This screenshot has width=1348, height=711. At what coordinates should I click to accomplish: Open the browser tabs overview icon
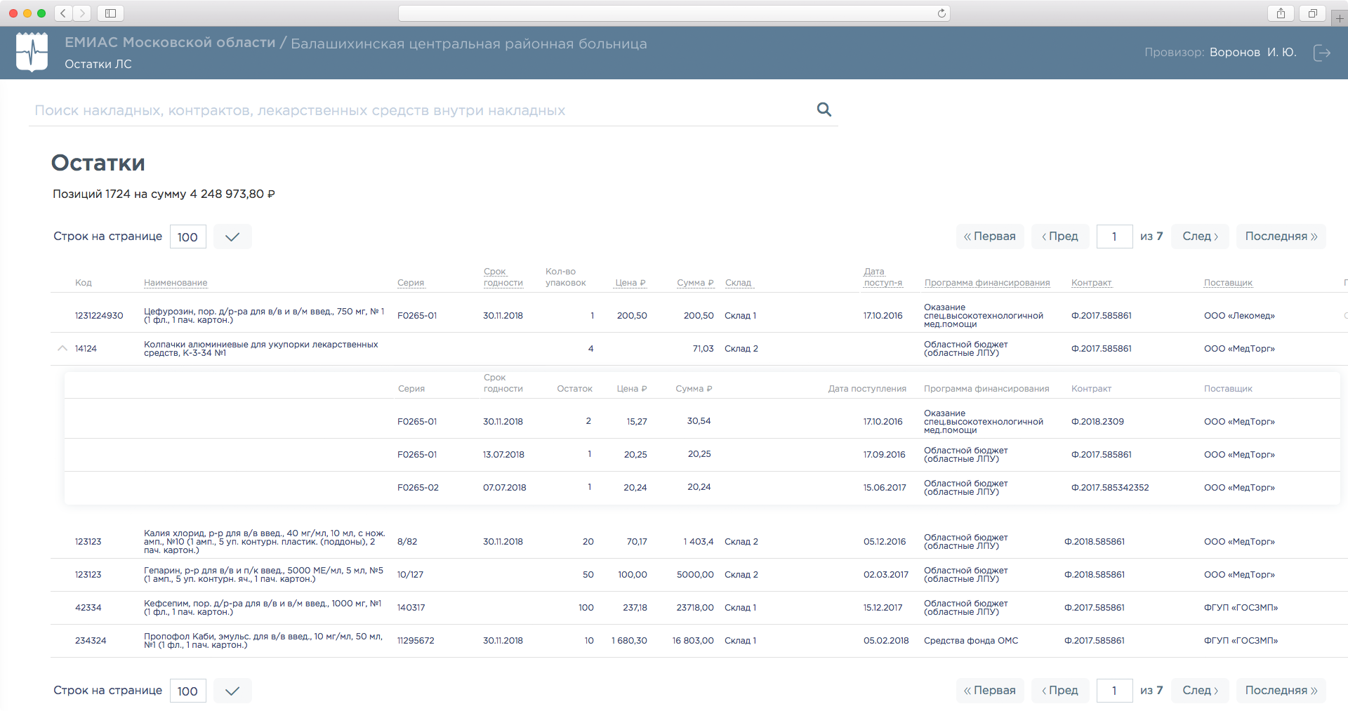[1311, 13]
